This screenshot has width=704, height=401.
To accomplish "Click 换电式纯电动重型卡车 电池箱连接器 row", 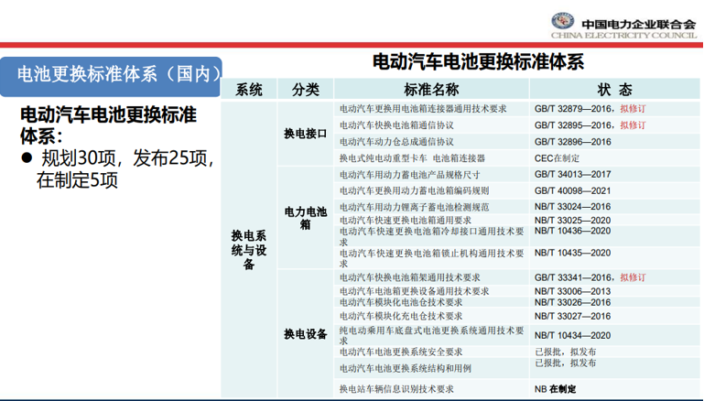I will click(516, 158).
